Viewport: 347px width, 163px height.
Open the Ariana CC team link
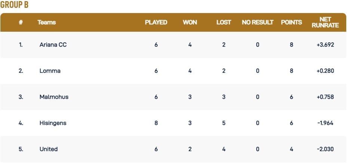(53, 45)
